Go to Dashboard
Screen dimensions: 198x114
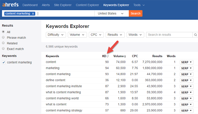[30, 5]
